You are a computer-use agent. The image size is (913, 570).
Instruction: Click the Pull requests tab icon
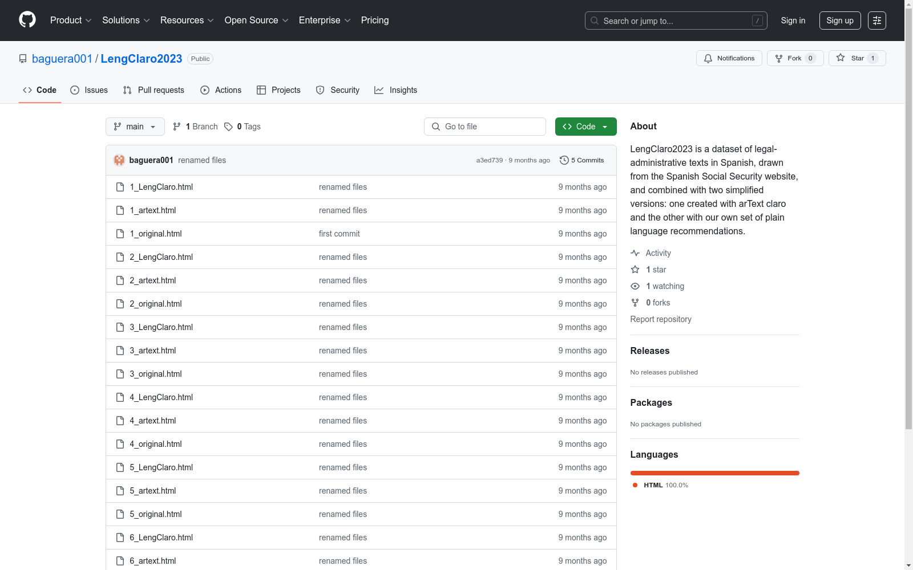[x=127, y=90]
